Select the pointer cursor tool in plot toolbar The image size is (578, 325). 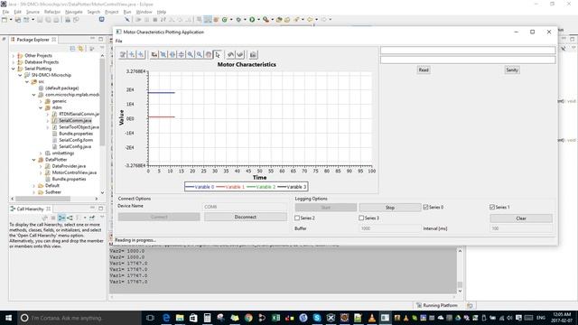pos(218,54)
